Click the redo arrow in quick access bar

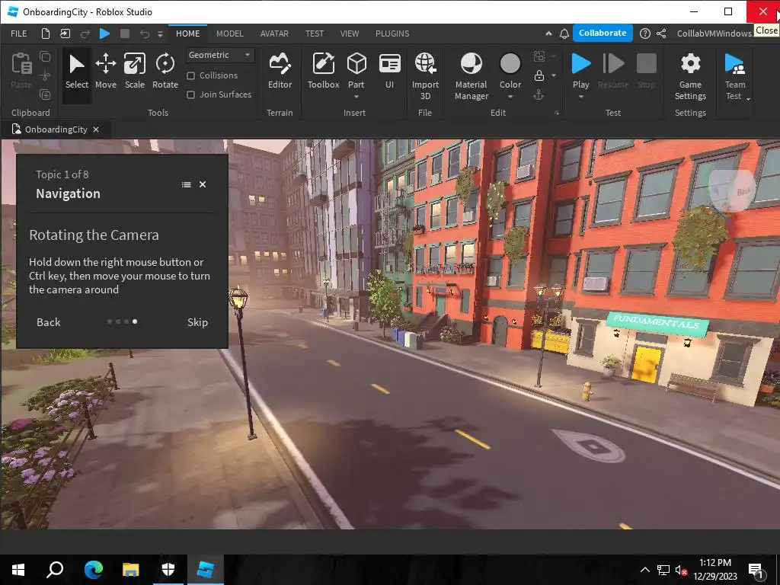85,34
